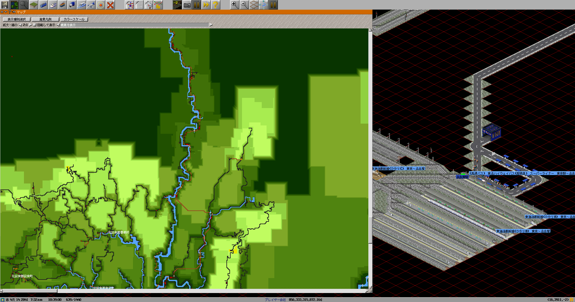Click the company balance amount
This screenshot has width=575, height=302.
click(x=305, y=300)
